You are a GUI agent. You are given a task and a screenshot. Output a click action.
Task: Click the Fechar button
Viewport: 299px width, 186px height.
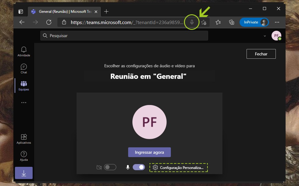[261, 54]
